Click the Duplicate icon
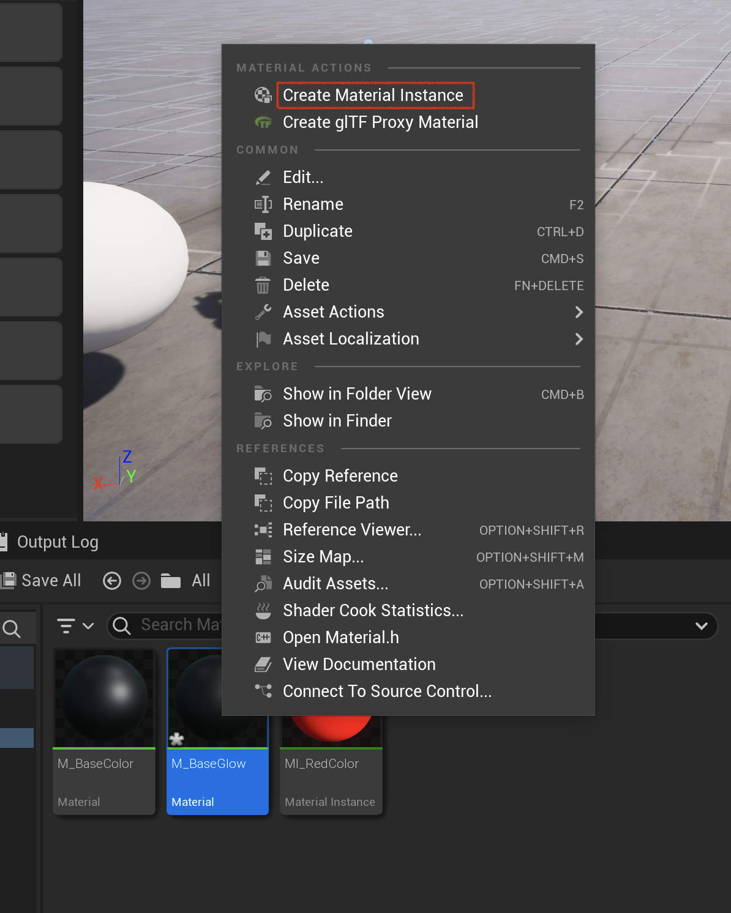Image resolution: width=731 pixels, height=913 pixels. (x=263, y=231)
